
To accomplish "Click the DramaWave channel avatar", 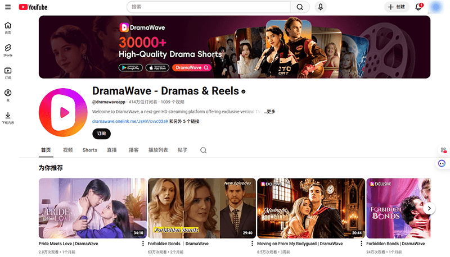I will tap(63, 112).
